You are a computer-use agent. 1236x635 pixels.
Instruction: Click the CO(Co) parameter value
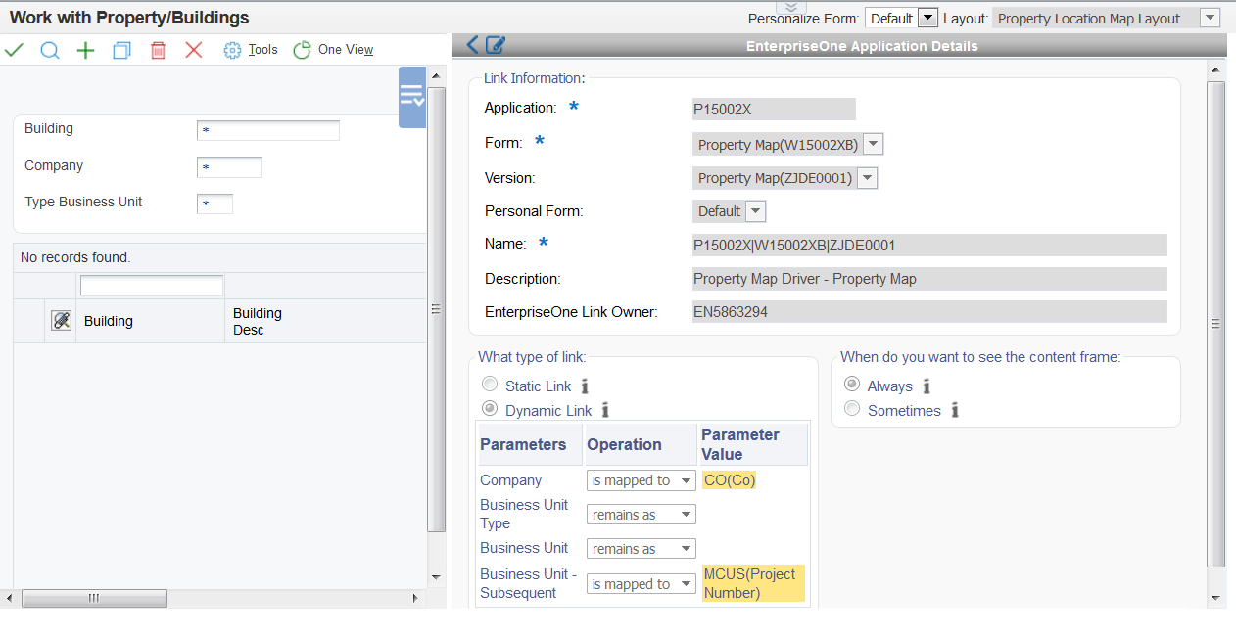coord(730,480)
